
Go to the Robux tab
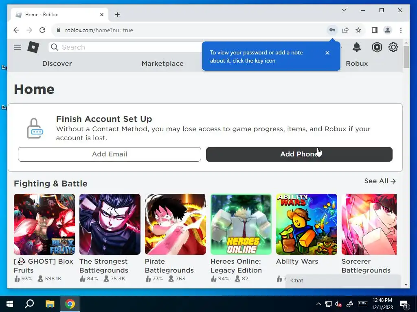pyautogui.click(x=357, y=63)
